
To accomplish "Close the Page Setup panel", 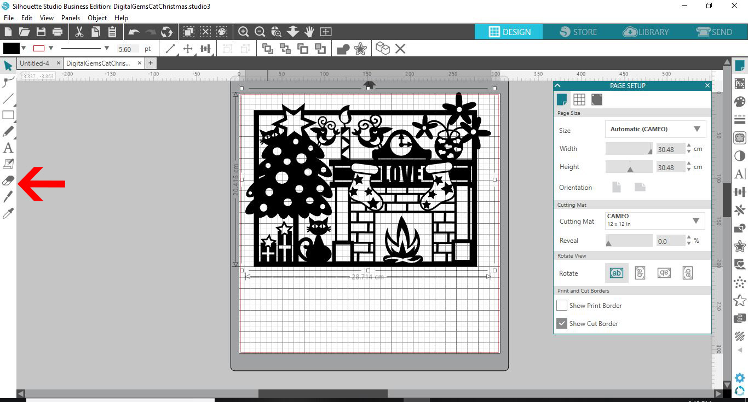I will point(707,85).
